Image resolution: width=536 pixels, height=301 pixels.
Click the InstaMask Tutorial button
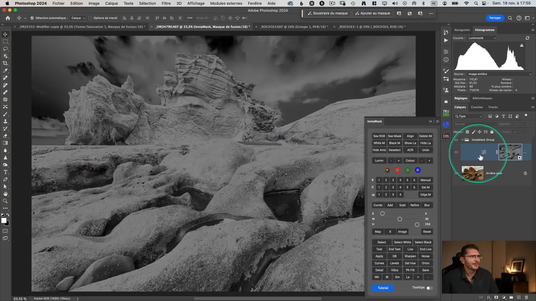tap(383, 288)
